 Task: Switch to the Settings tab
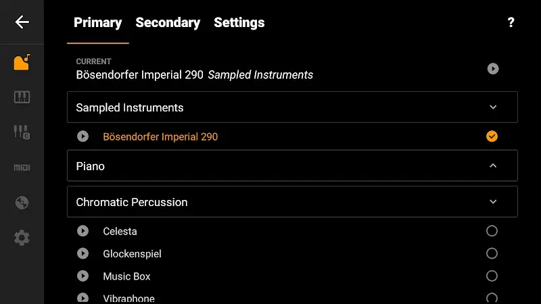239,22
